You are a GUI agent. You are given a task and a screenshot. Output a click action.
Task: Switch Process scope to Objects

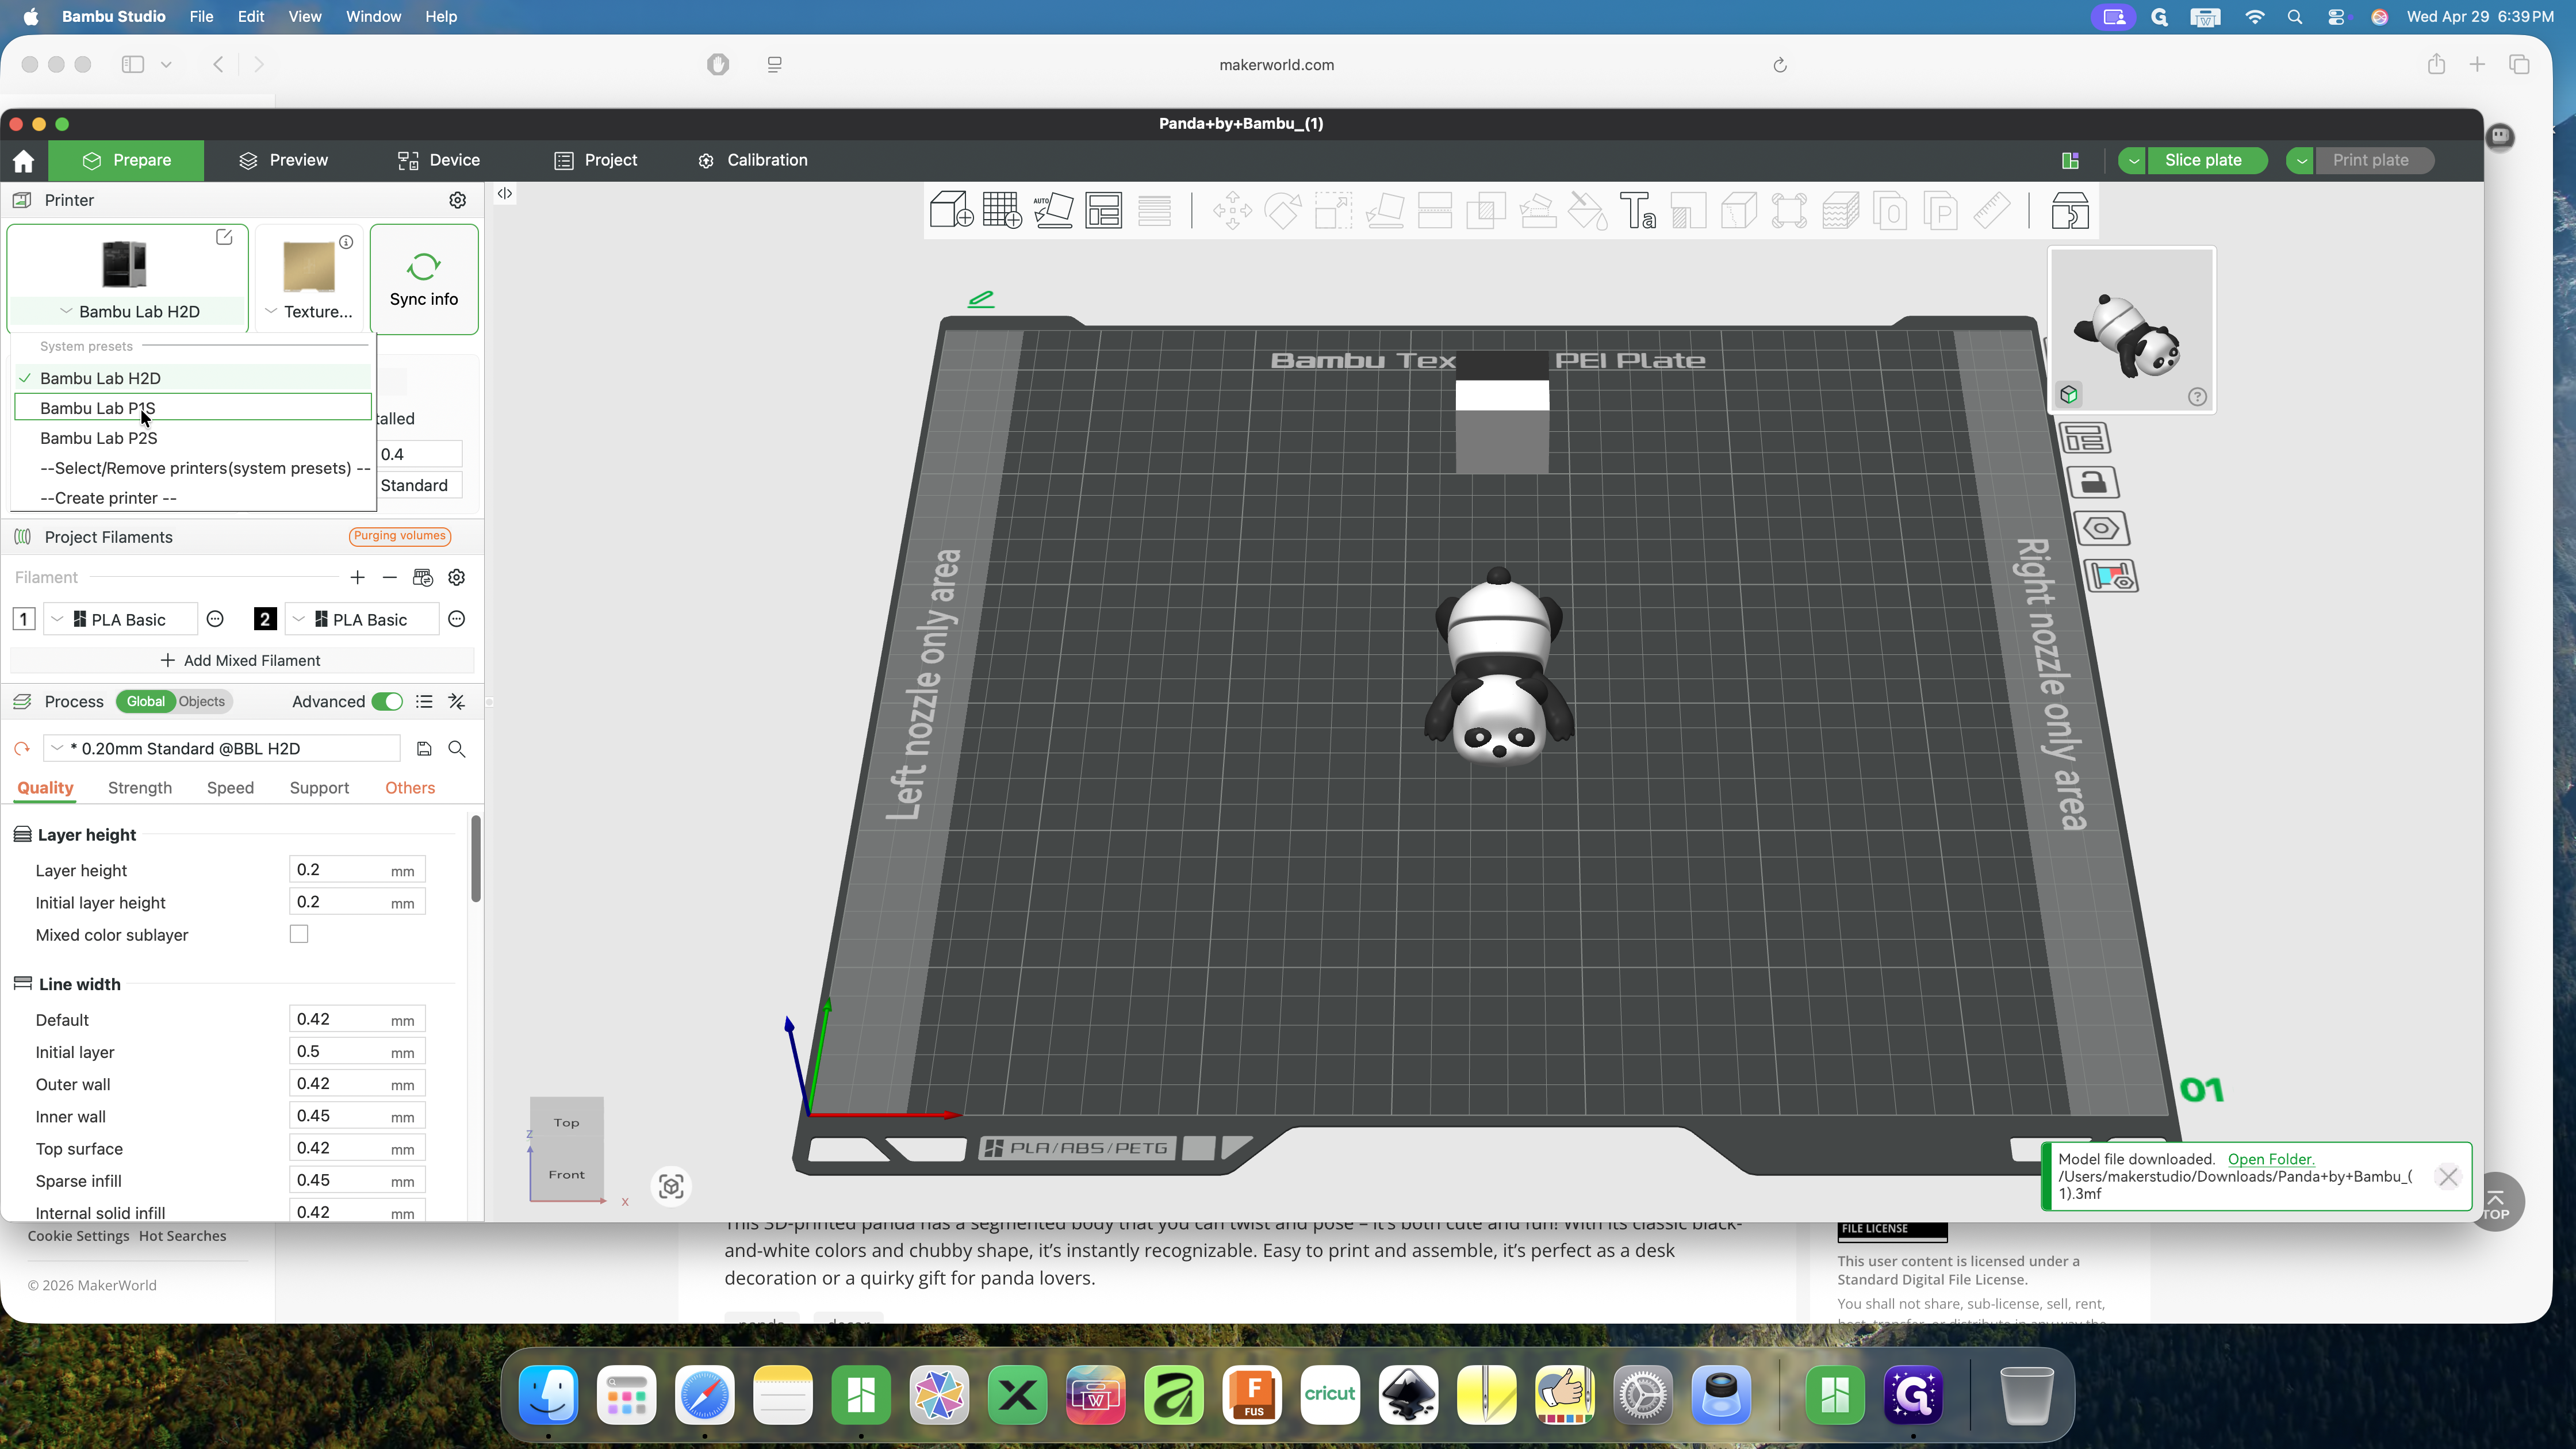coord(202,702)
